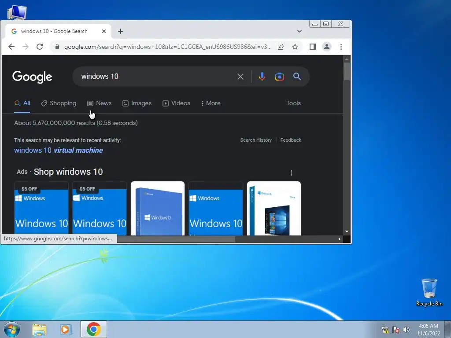Open the Chrome profile avatar
451x338 pixels.
[327, 47]
